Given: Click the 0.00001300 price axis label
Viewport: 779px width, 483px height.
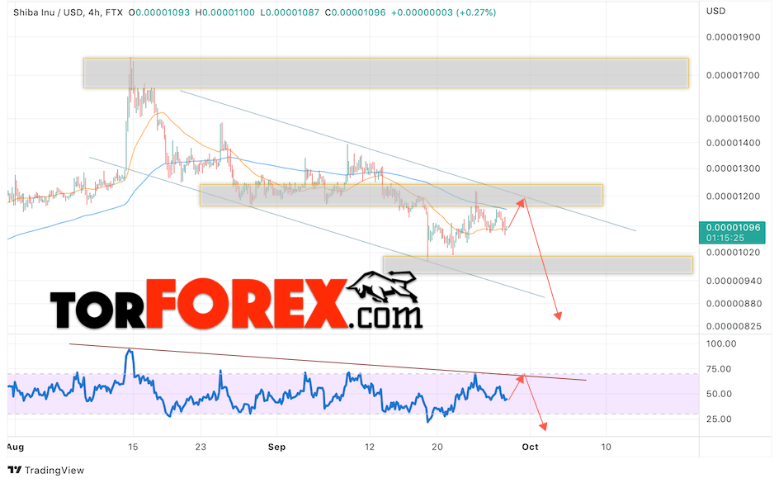Looking at the screenshot, I should pyautogui.click(x=734, y=169).
